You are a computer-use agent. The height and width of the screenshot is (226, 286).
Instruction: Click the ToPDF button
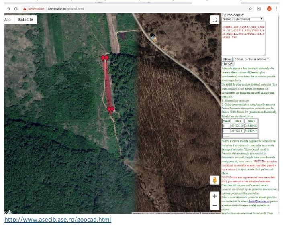pos(228,64)
